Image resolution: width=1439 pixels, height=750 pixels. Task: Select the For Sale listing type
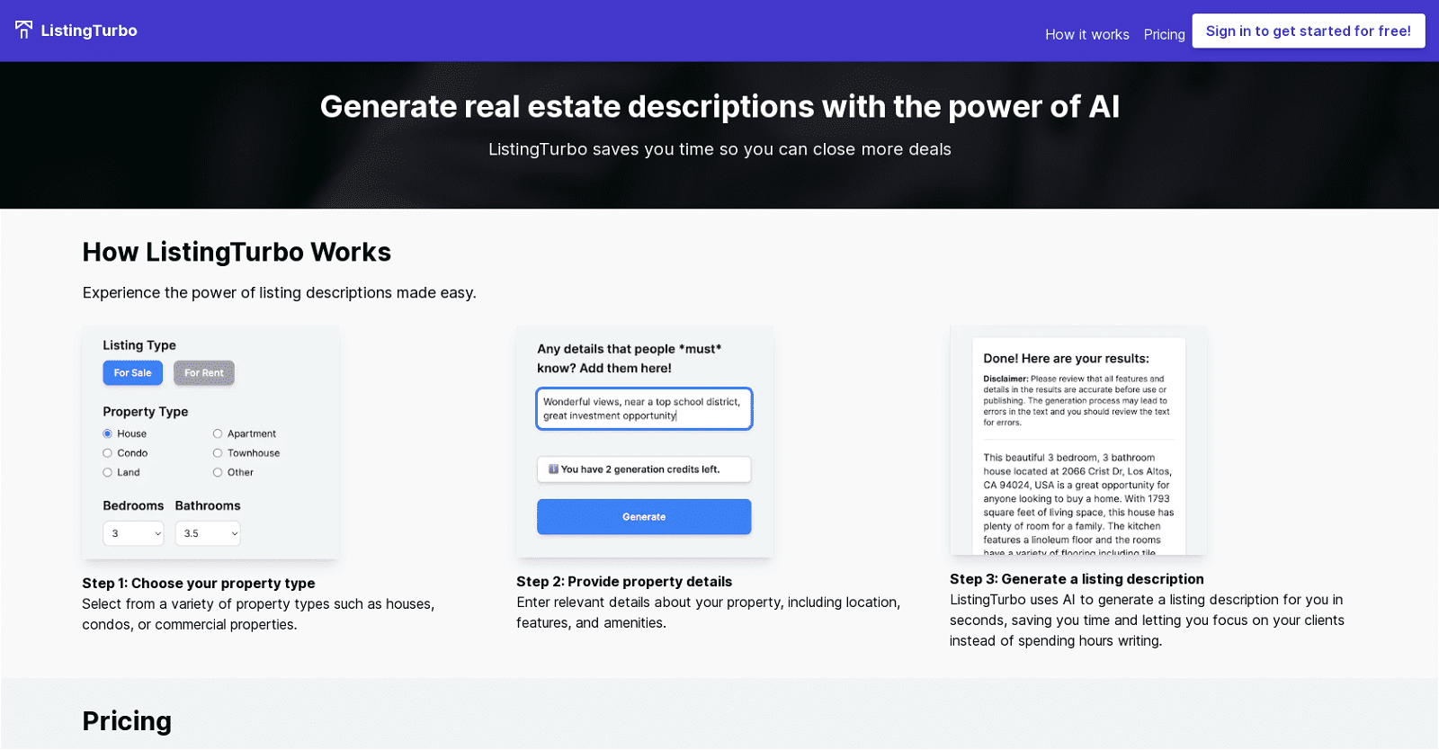[x=132, y=373]
